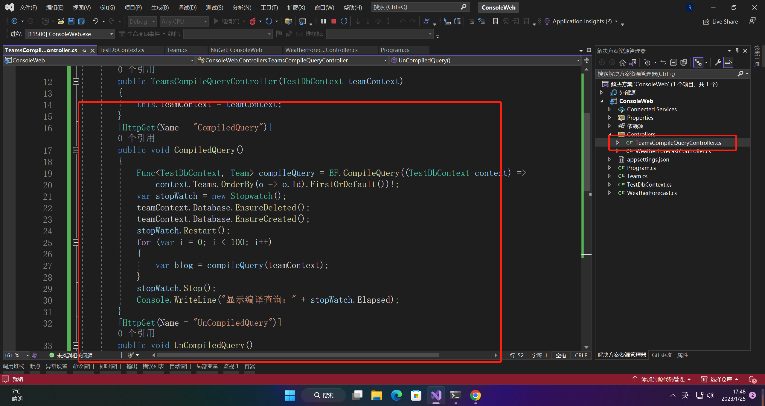Expand the Properties node in tree

pos(609,118)
